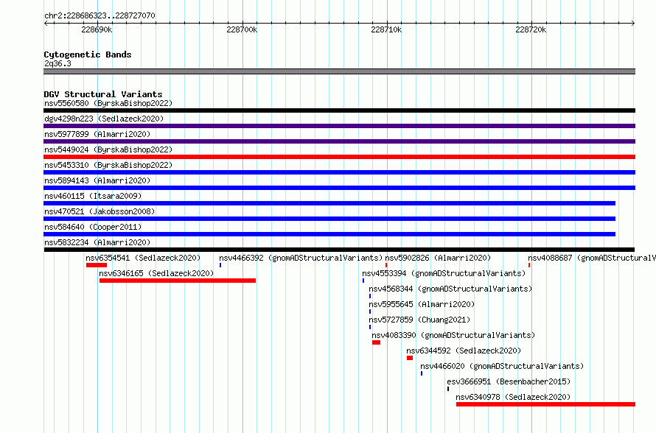This screenshot has height=433, width=656.
Task: Open nsv5449024 (ByrskaBishop2022) variant label
Action: point(108,149)
